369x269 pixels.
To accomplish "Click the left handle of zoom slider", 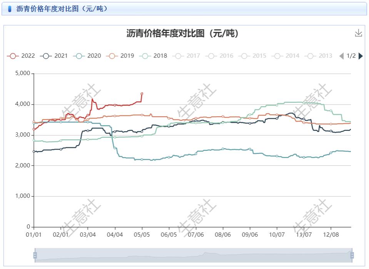I will 35,255.
